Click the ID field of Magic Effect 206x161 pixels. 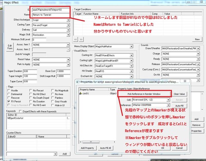click(x=51, y=10)
